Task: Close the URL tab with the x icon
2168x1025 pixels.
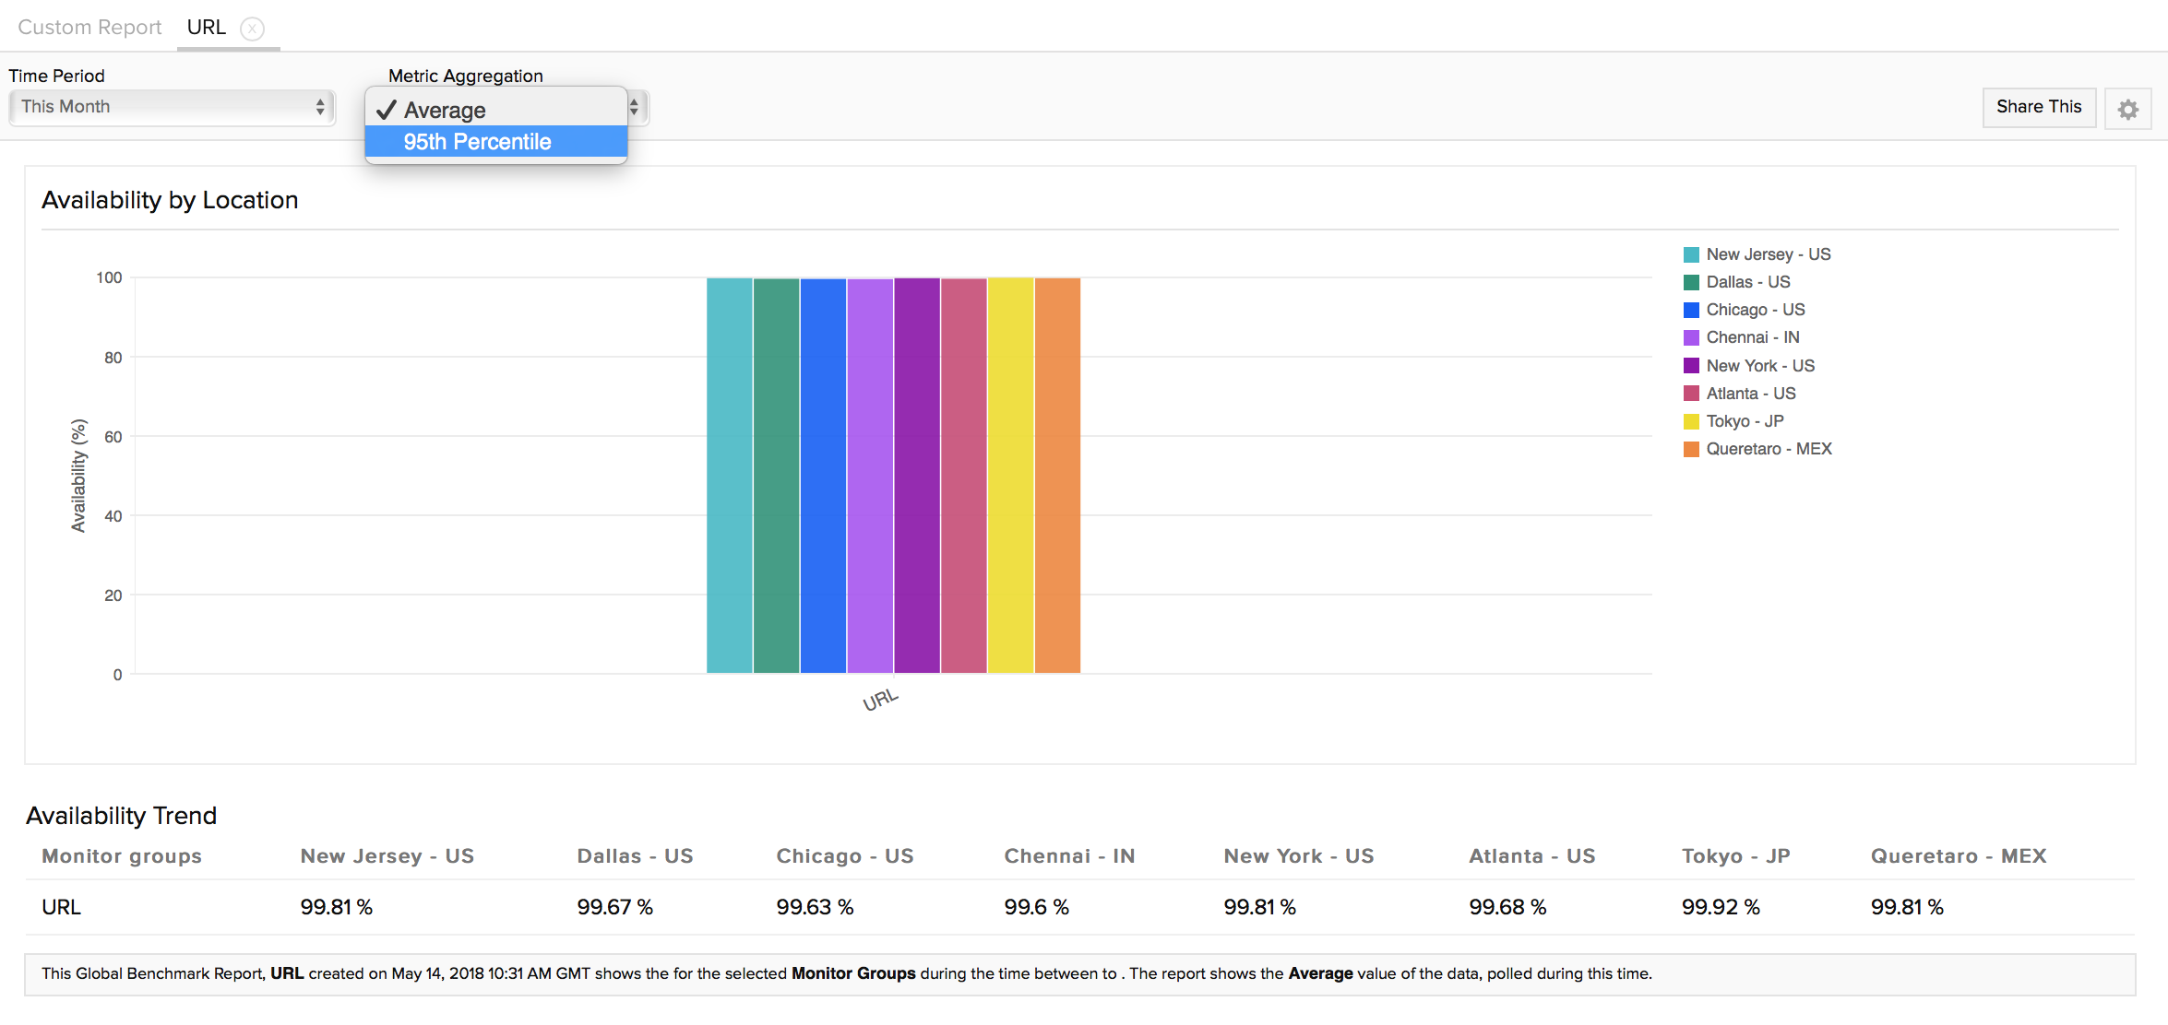Action: [x=252, y=29]
